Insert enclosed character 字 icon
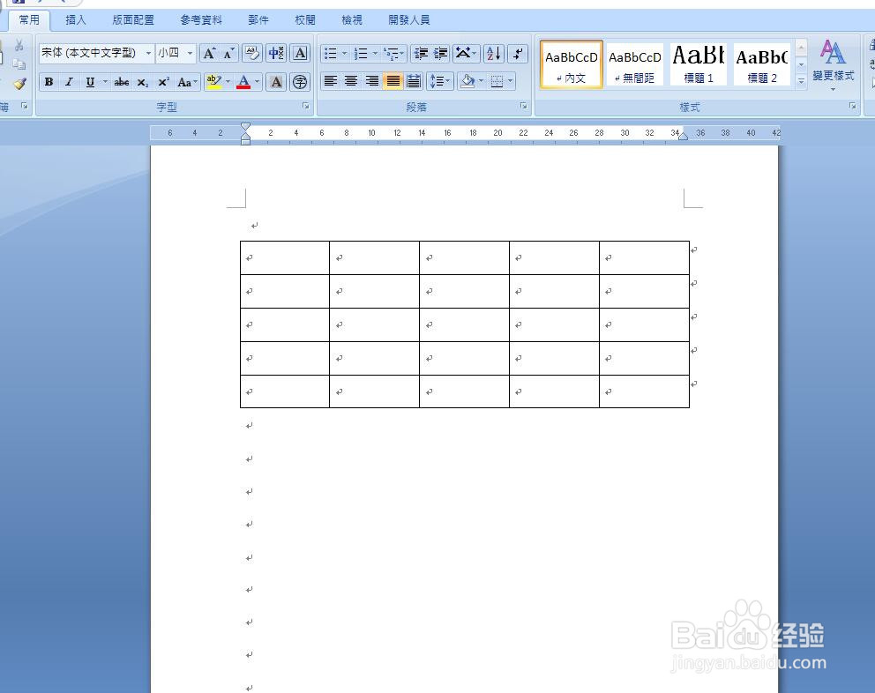Viewport: 875px width, 693px height. click(x=300, y=83)
